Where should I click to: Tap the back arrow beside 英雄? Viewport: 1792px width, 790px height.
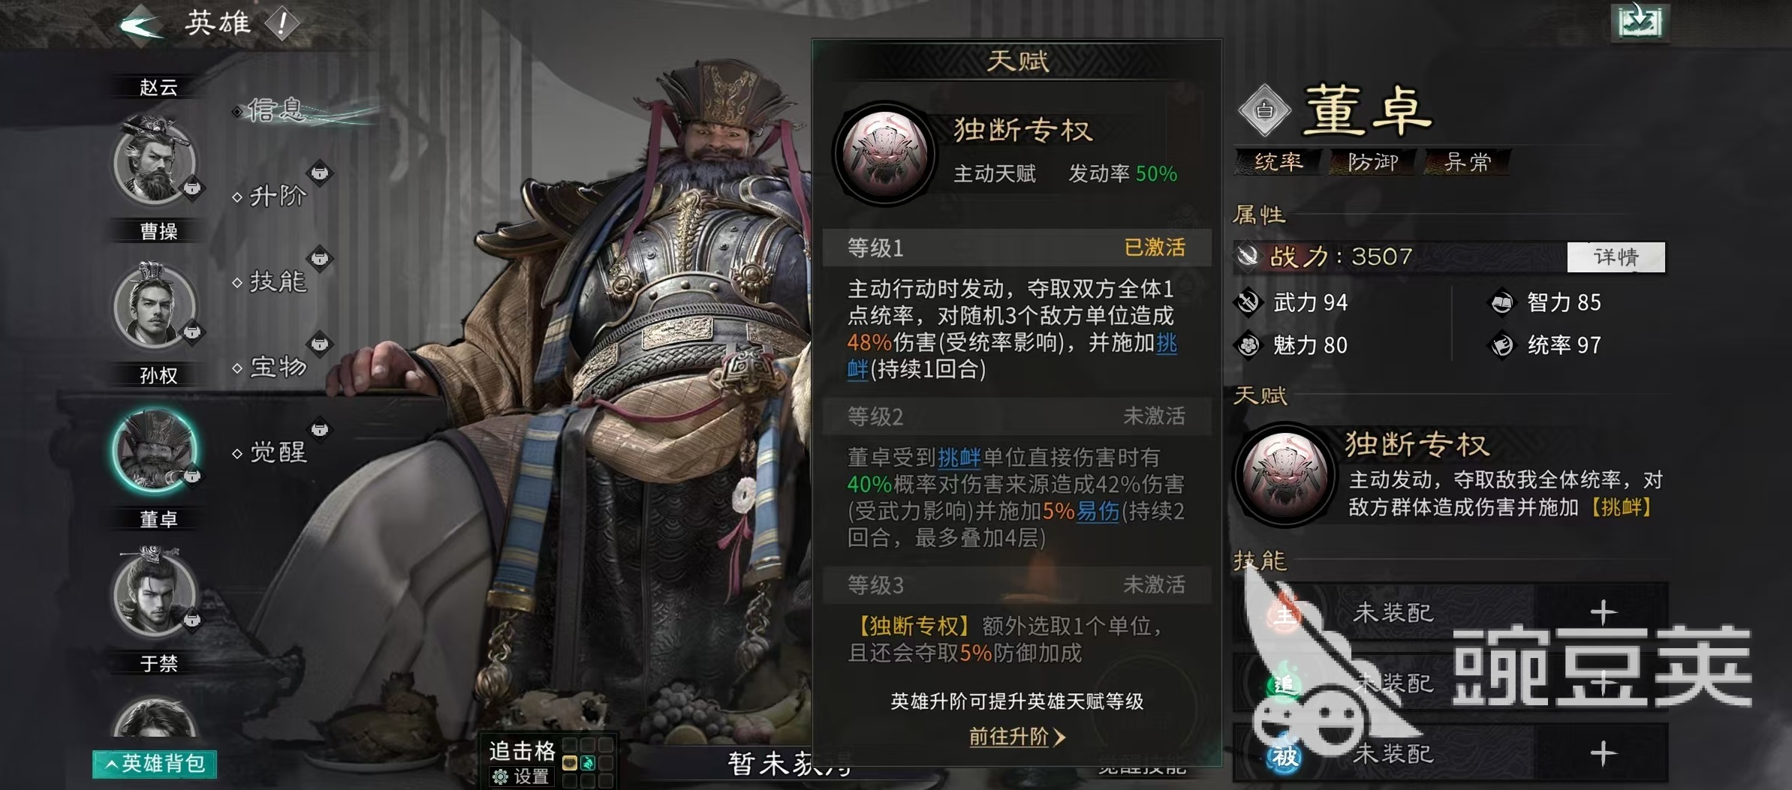tap(141, 26)
